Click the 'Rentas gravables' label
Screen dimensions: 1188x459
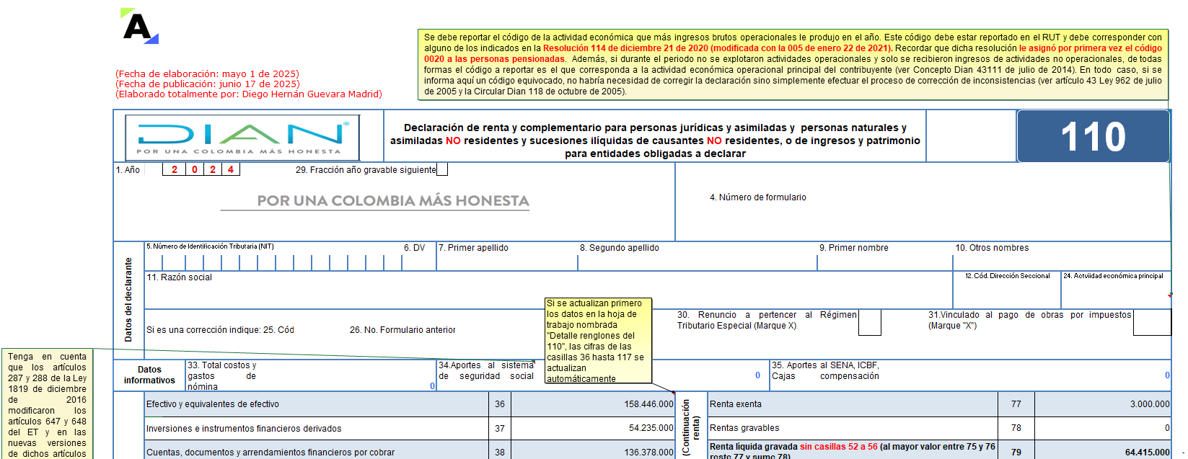pyautogui.click(x=744, y=428)
